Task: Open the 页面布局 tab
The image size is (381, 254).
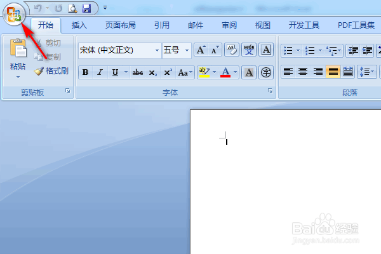Action: click(121, 25)
